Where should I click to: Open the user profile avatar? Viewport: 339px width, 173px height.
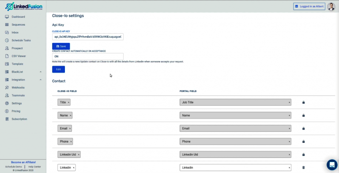coord(331,7)
